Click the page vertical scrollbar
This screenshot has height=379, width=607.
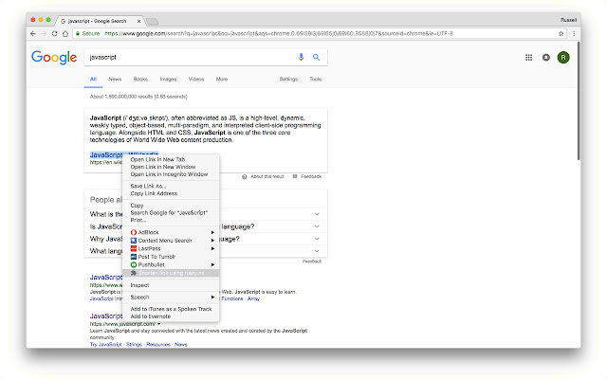click(579, 100)
